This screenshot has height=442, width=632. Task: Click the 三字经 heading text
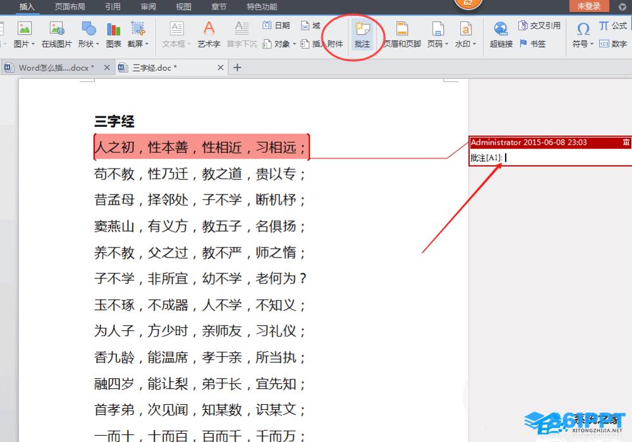coord(114,121)
